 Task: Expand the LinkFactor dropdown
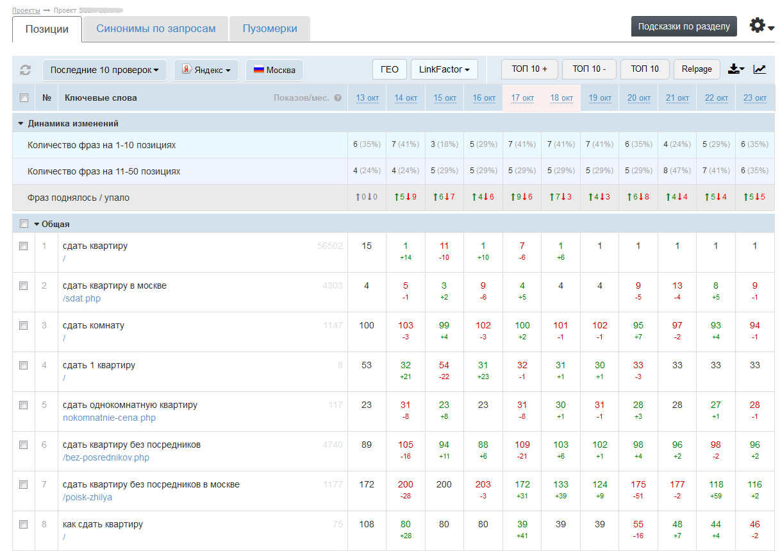click(444, 69)
